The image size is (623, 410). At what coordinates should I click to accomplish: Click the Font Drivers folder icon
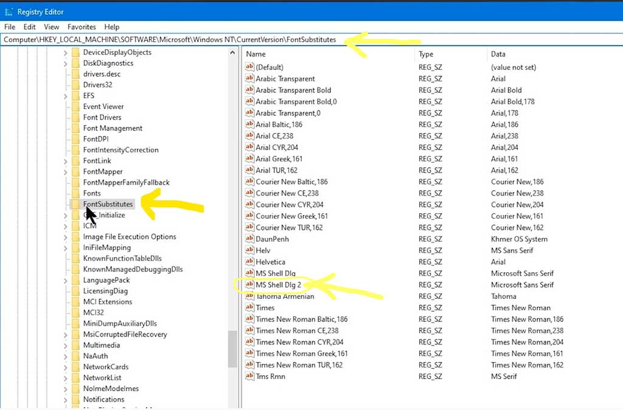click(x=75, y=117)
